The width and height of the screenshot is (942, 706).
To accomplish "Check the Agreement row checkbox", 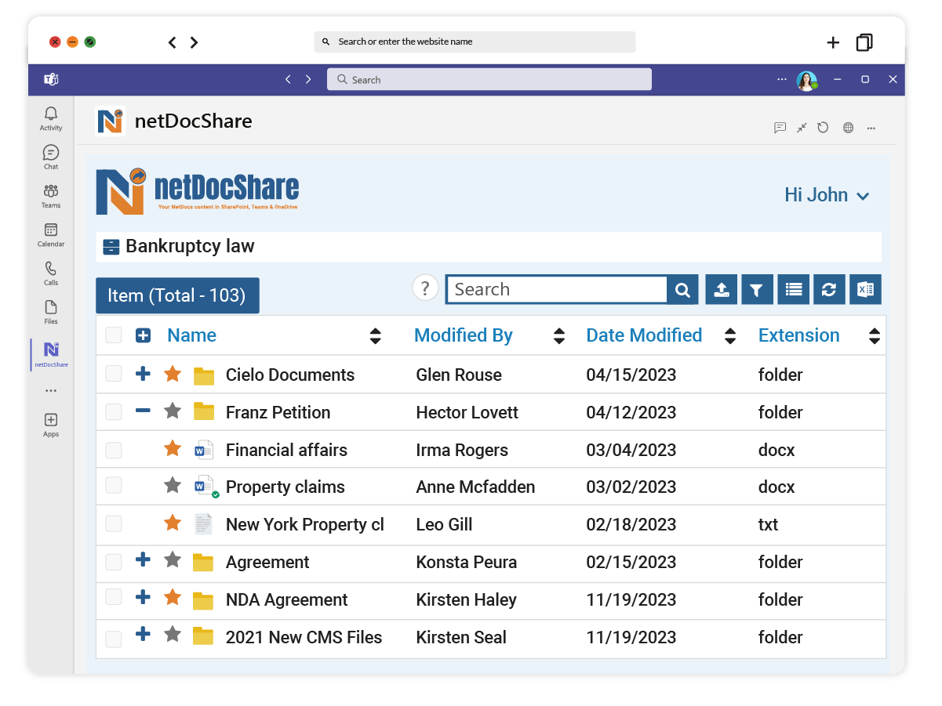I will (114, 561).
